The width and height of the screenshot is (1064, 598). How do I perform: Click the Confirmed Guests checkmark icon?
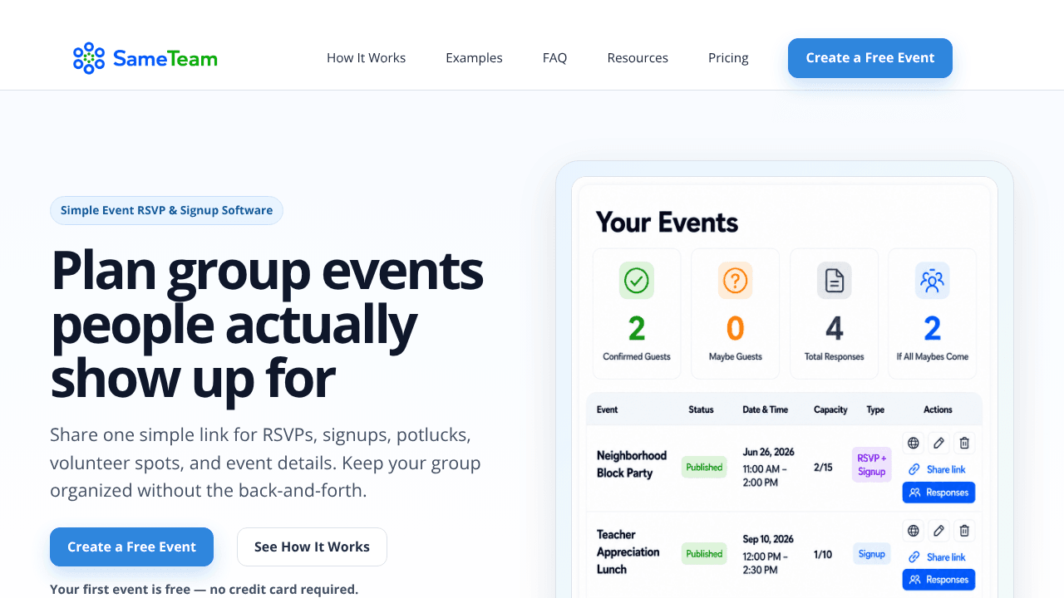(x=637, y=281)
